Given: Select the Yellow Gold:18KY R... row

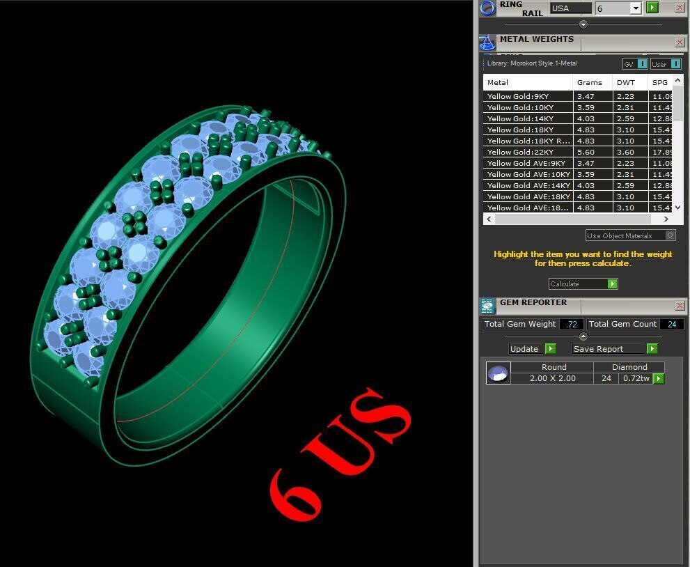Looking at the screenshot, I should pyautogui.click(x=577, y=141).
